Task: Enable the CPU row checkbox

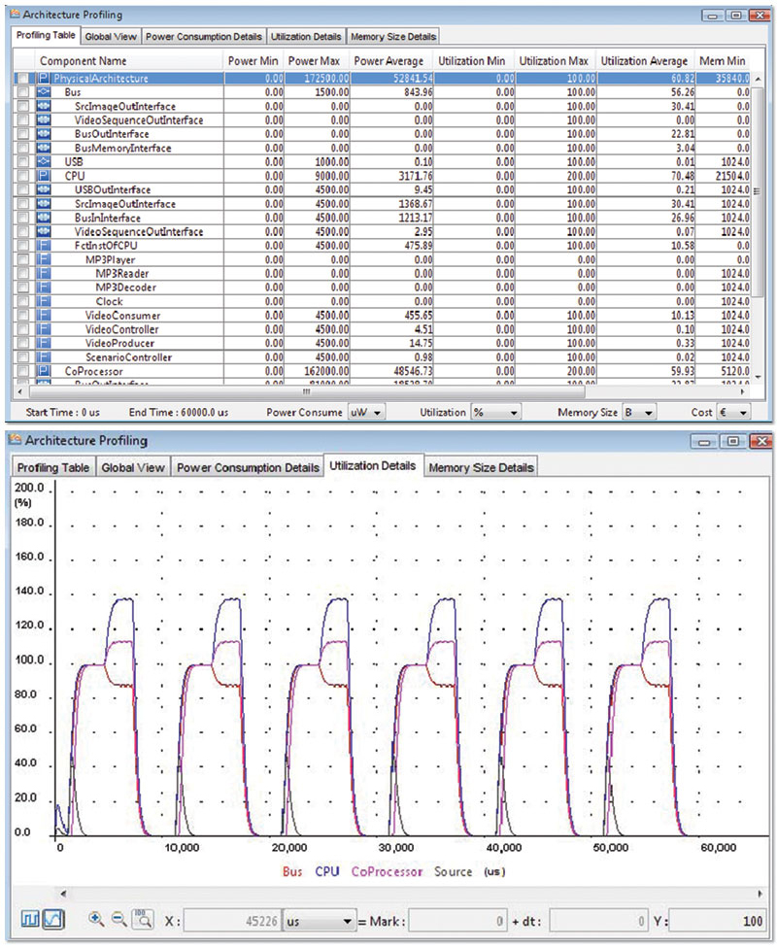Action: (22, 176)
